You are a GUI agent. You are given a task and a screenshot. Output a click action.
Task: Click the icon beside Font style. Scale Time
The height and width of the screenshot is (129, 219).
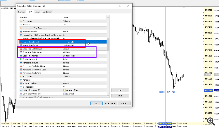click(x=21, y=73)
